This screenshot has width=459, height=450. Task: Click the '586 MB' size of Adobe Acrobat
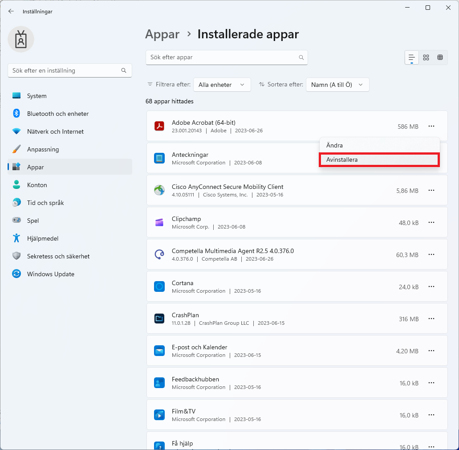(x=408, y=127)
